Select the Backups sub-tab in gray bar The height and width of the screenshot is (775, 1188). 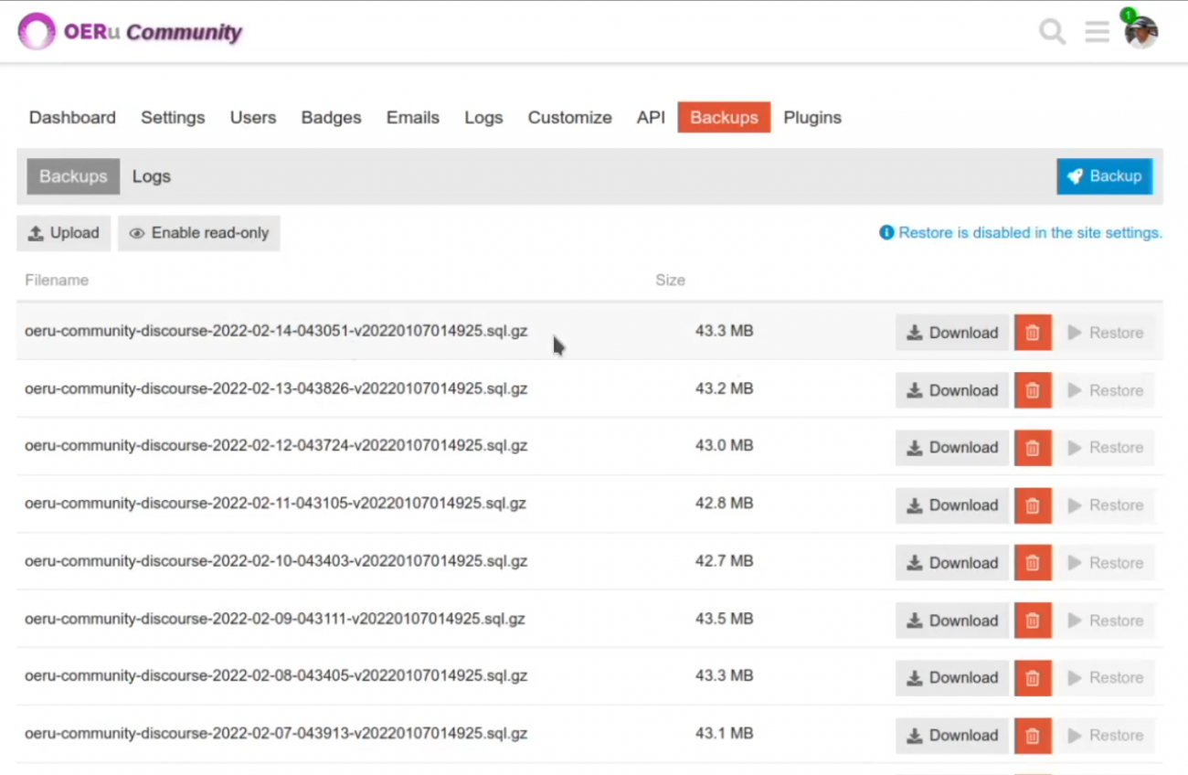(x=73, y=176)
